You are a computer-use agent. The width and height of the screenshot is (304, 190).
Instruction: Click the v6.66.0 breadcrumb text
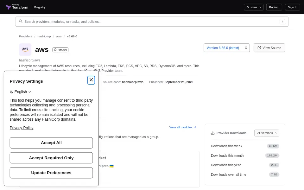[x=72, y=36]
